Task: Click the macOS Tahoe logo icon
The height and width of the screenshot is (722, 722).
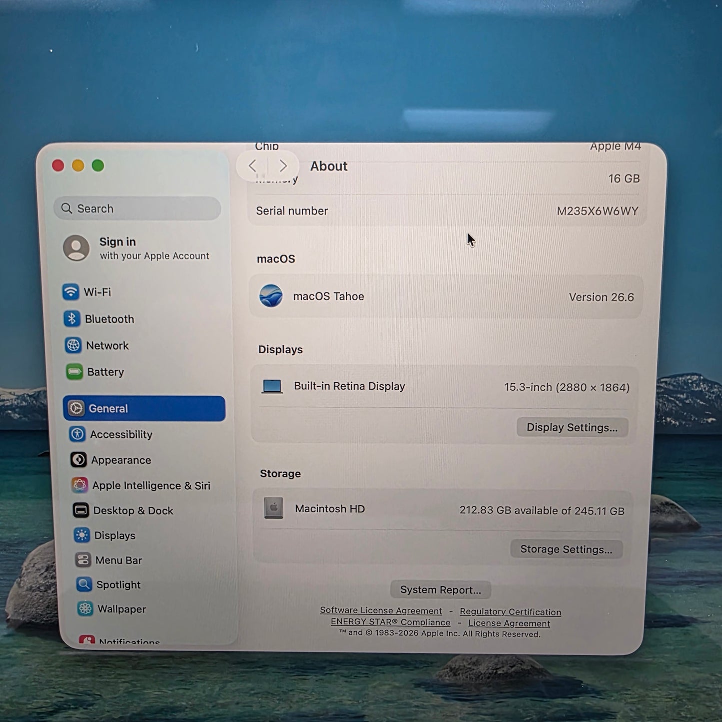Action: (271, 296)
